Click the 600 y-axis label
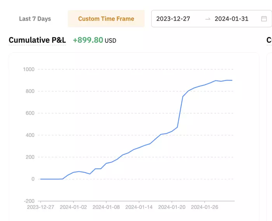This screenshot has height=221, width=272. point(30,113)
